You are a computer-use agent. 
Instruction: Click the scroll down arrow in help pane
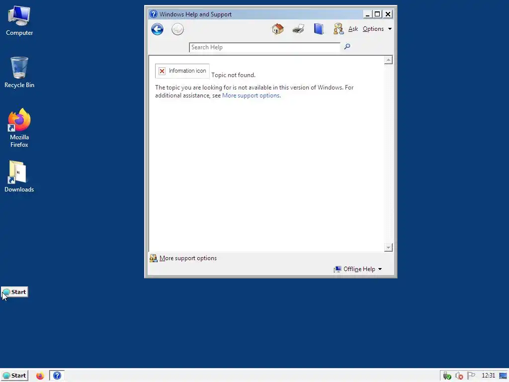[388, 248]
